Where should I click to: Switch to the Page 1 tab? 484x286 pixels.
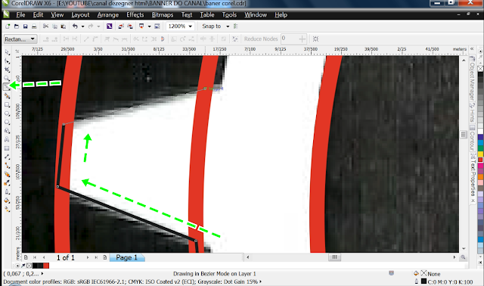(x=127, y=257)
